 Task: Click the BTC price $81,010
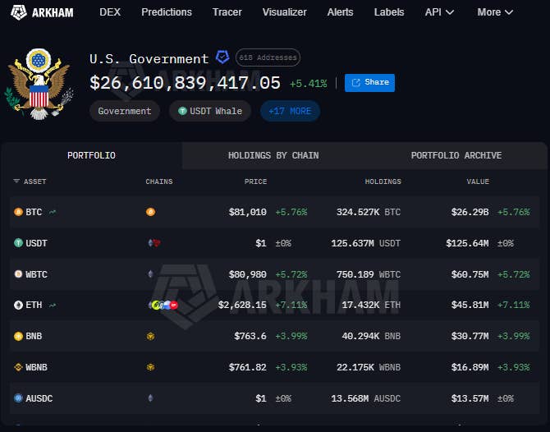tap(248, 212)
